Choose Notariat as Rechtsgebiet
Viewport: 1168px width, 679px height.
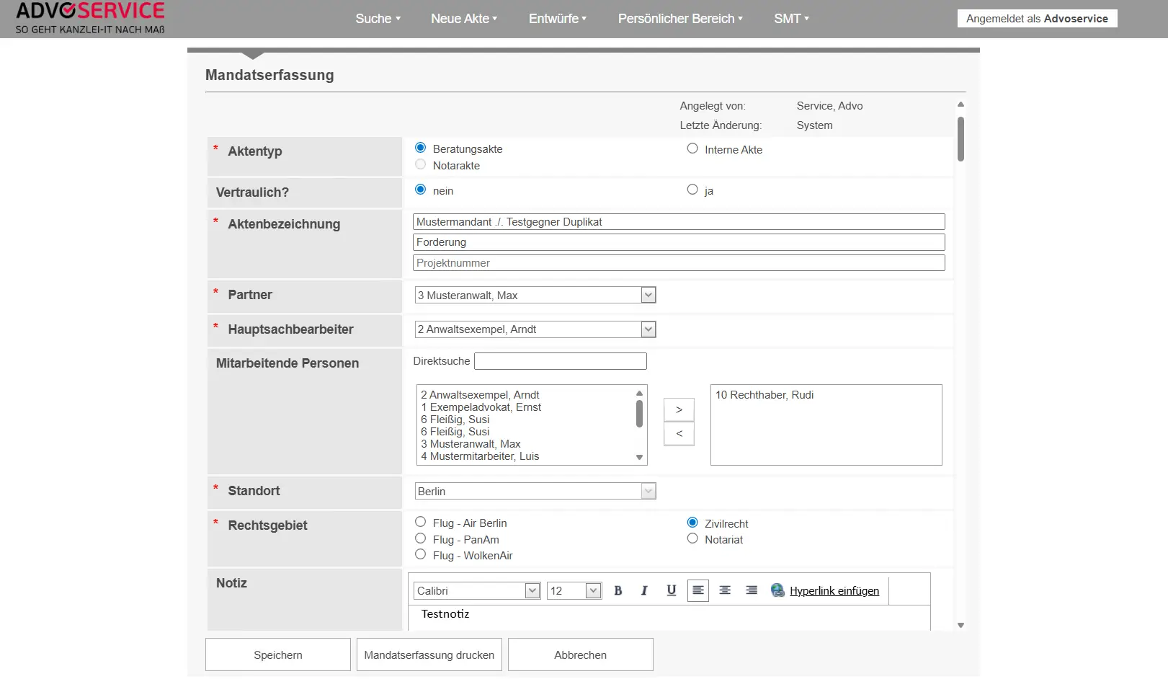click(692, 538)
